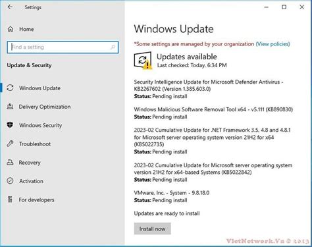
Task: Open the Windows Security section
Action: tap(41, 125)
